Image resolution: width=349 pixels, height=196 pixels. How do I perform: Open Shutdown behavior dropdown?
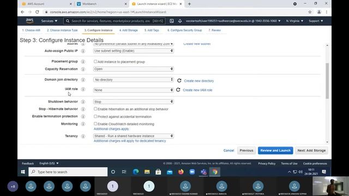point(133,102)
